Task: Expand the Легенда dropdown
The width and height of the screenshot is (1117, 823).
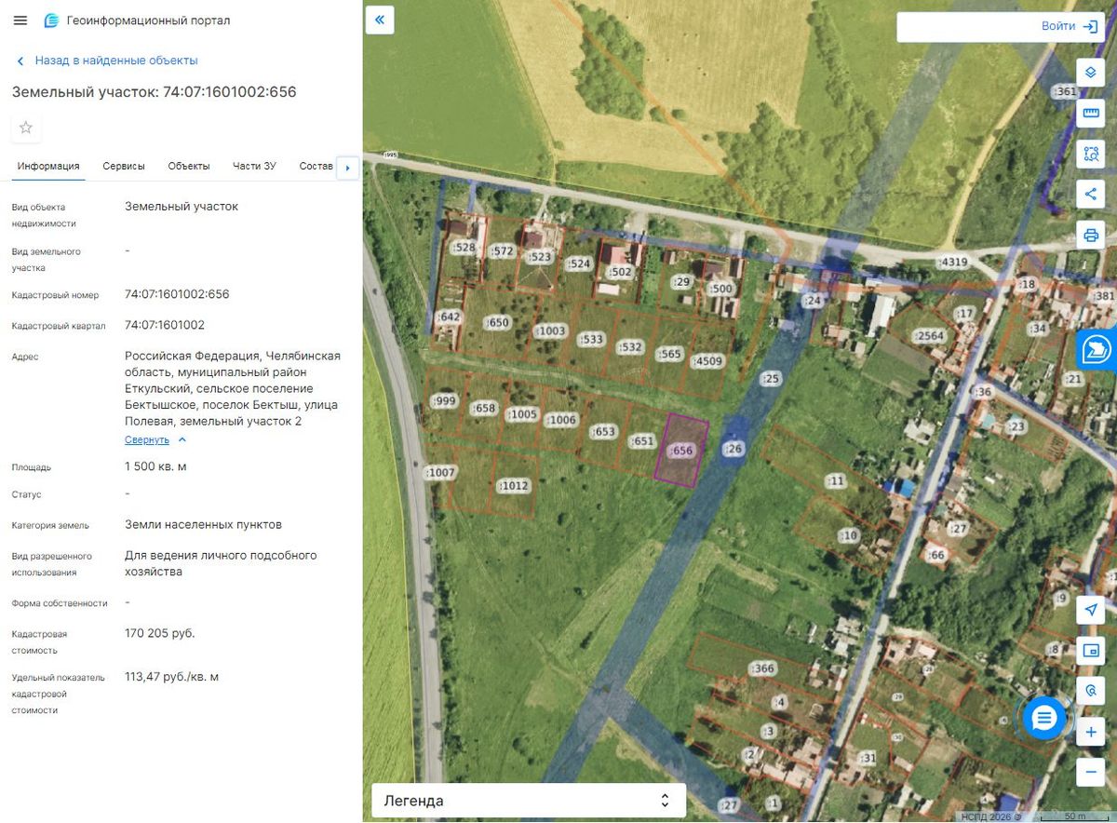Action: coord(529,801)
